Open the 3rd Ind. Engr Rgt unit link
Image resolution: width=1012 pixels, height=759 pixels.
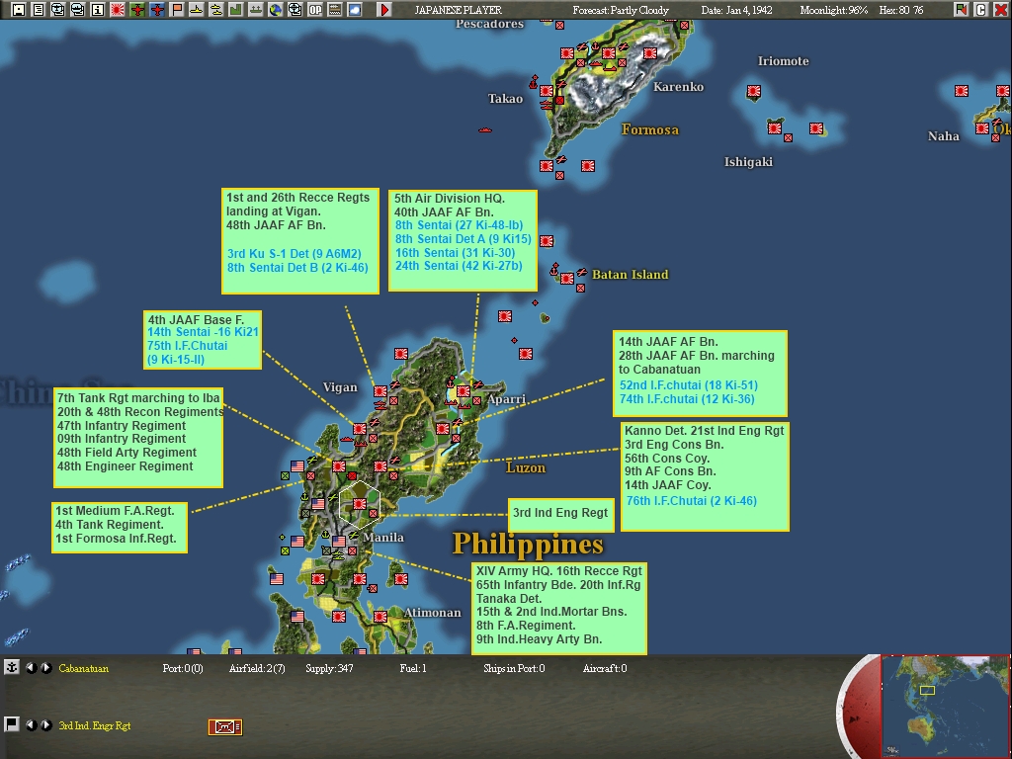point(94,726)
